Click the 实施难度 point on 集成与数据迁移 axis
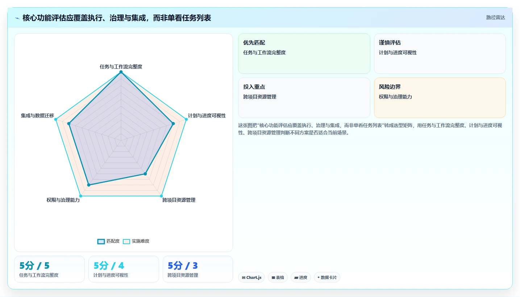 click(x=56, y=119)
